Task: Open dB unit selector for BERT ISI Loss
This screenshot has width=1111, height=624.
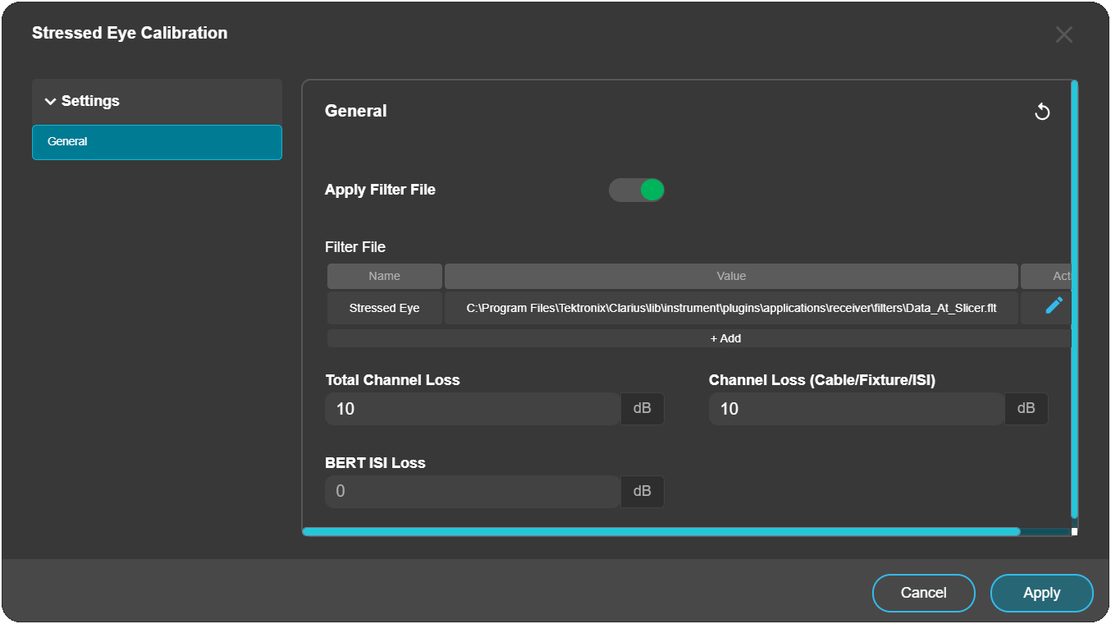Action: coord(642,492)
